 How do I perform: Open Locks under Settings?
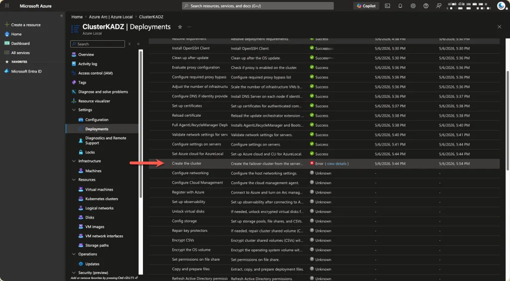pyautogui.click(x=90, y=152)
